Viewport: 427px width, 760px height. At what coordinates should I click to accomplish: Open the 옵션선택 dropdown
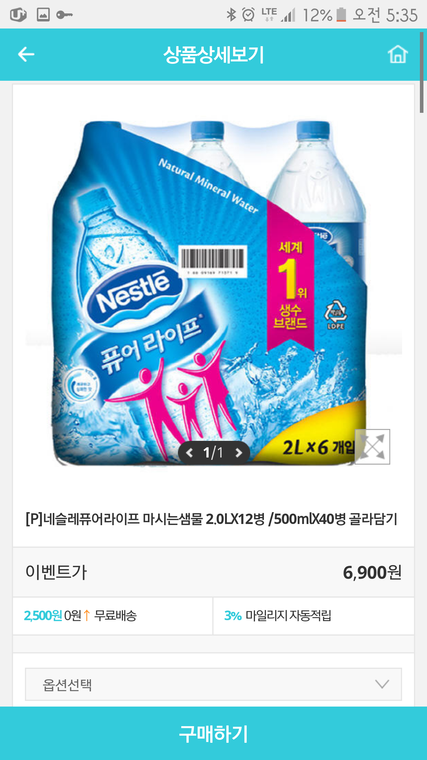(x=213, y=684)
